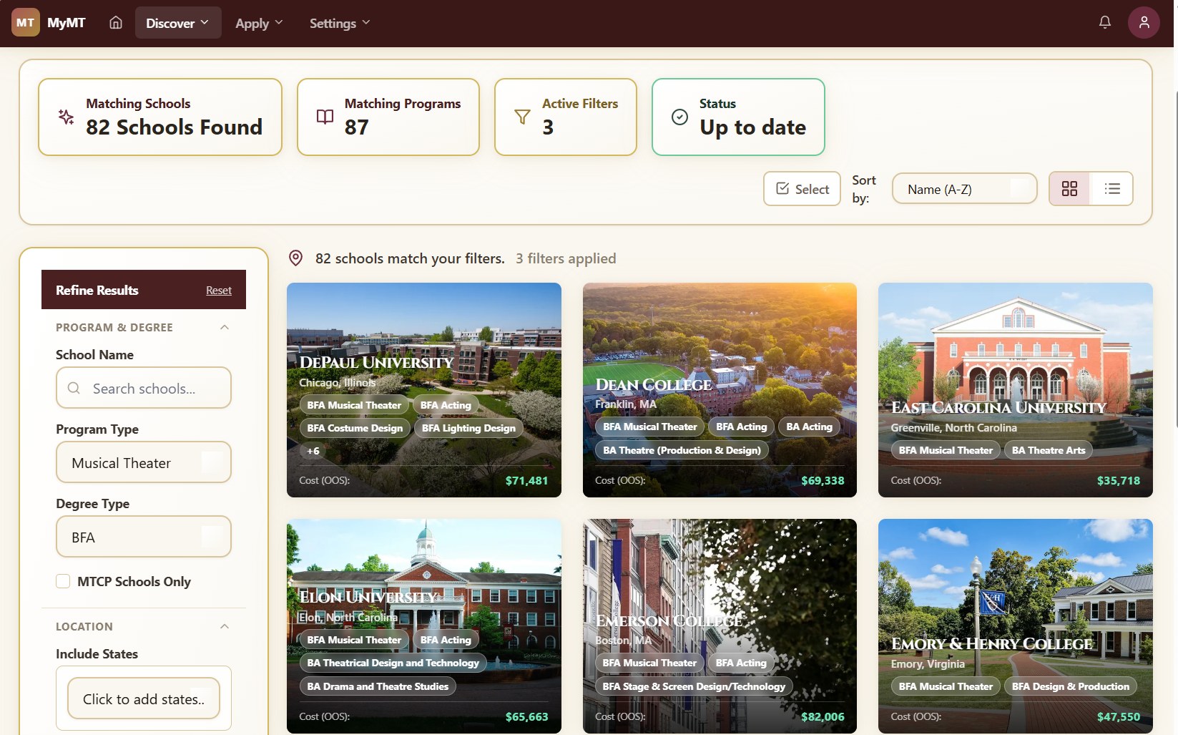
Task: Open the user profile avatar
Action: [x=1144, y=23]
